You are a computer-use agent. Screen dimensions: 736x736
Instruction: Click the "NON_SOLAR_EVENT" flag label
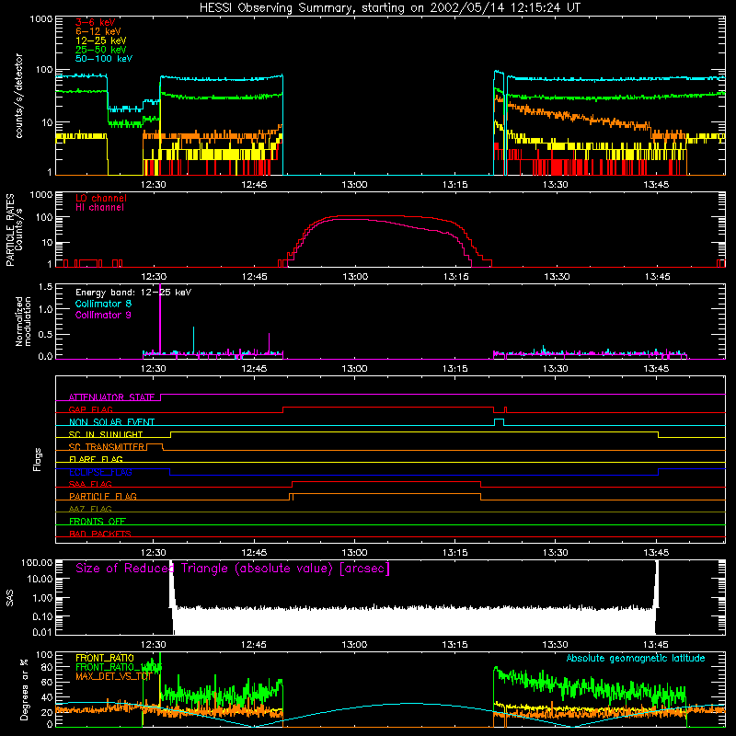click(111, 422)
